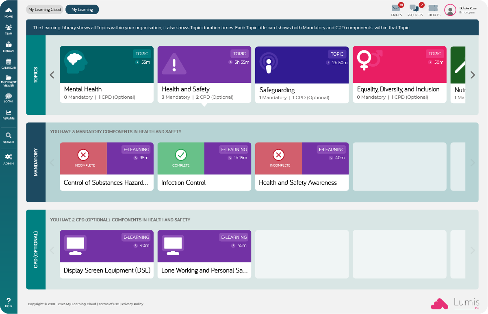Switch to My Learning Cloud tab
Image resolution: width=488 pixels, height=314 pixels.
coord(45,9)
